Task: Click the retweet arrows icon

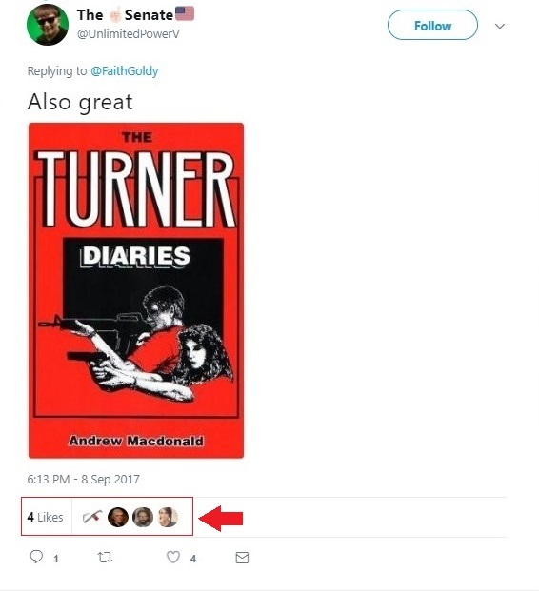Action: (x=105, y=557)
